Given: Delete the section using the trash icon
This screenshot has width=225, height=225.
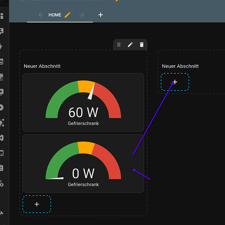Looking at the screenshot, I should click(x=142, y=45).
